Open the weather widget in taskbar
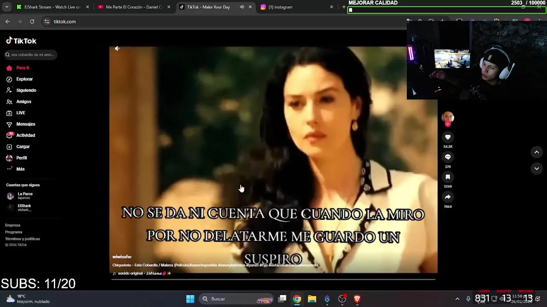Image resolution: width=547 pixels, height=307 pixels. point(28,299)
